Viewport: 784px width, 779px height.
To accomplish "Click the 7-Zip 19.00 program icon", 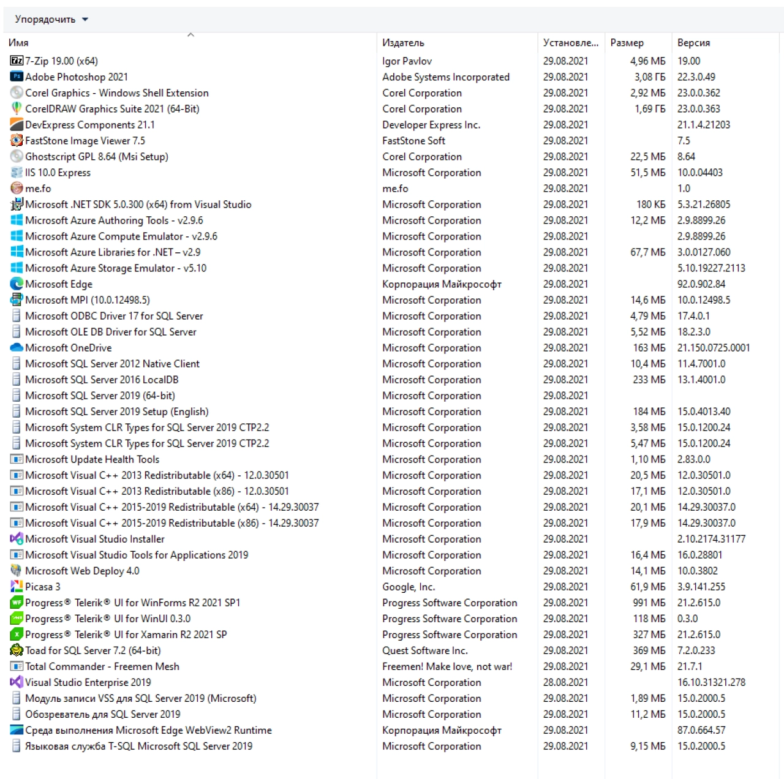I will tap(17, 61).
